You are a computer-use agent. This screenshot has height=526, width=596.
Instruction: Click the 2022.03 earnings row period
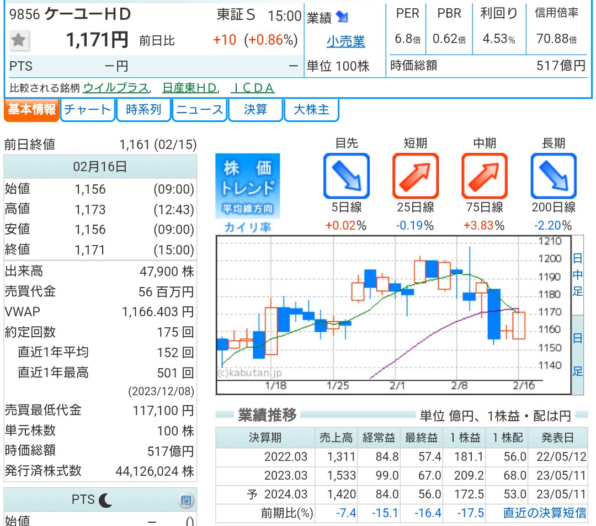(286, 456)
